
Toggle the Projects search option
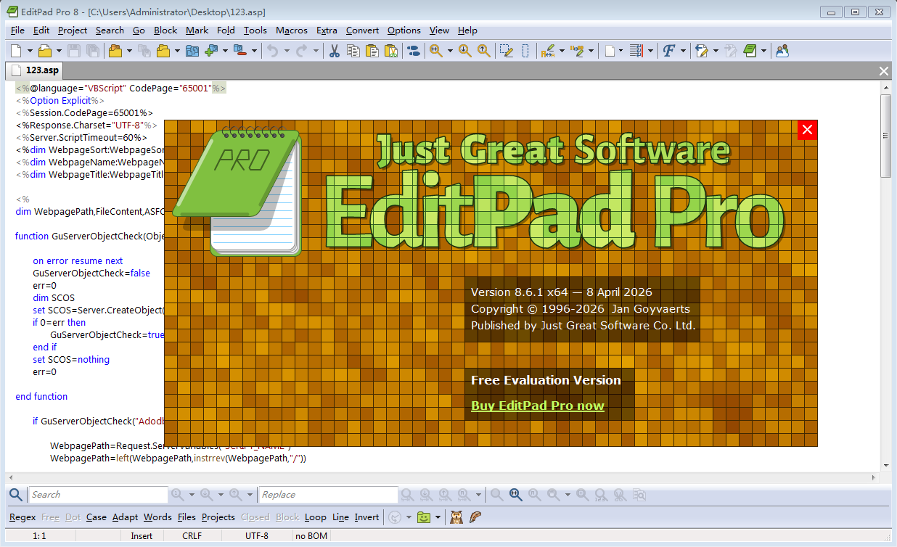click(x=218, y=517)
